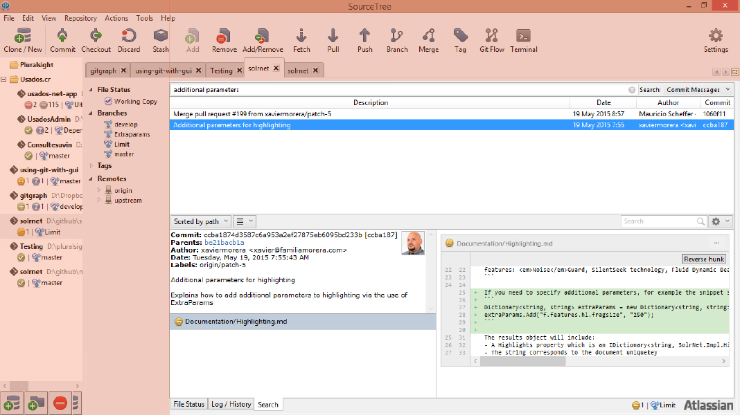
Task: Switch to the Log / History tab
Action: point(231,405)
